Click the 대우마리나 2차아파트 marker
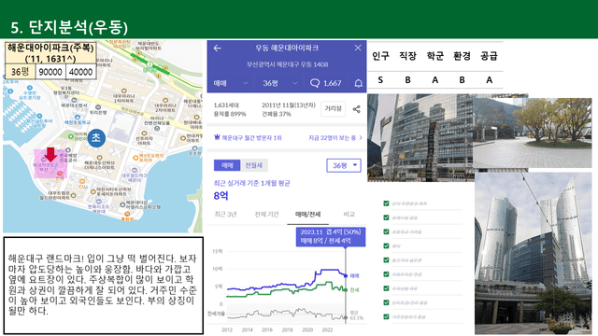The width and height of the screenshot is (598, 336). [x=165, y=101]
